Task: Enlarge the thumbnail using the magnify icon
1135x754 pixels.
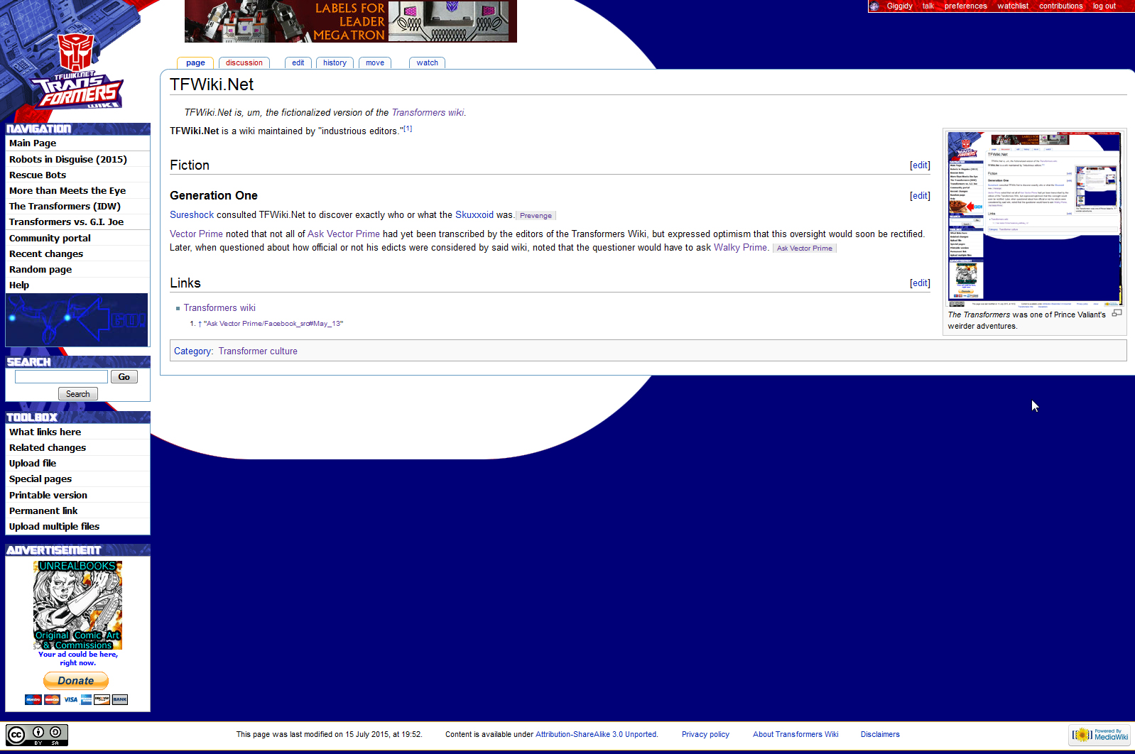Action: click(x=1117, y=313)
